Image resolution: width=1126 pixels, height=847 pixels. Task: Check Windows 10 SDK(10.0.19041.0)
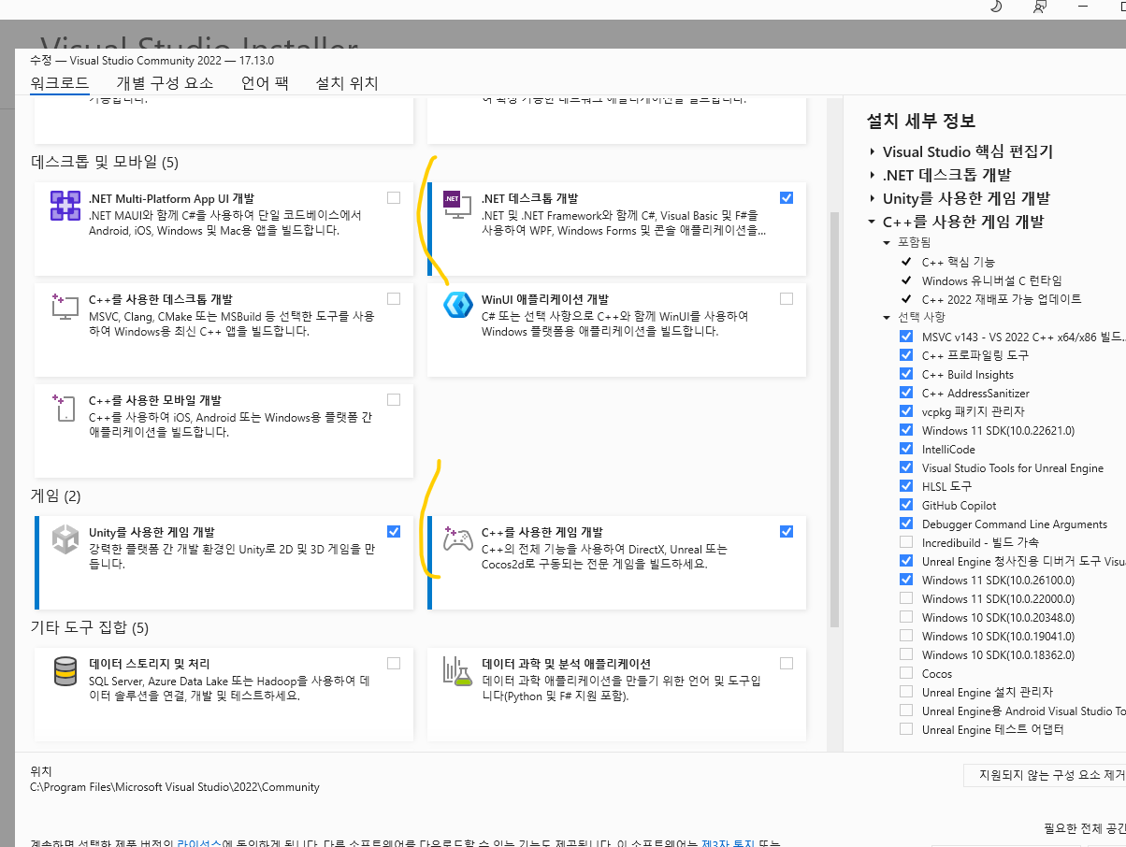click(x=905, y=636)
